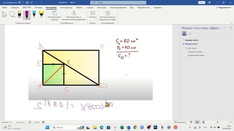
Task: Click the Save icon in title bar
Action: (x=27, y=3)
